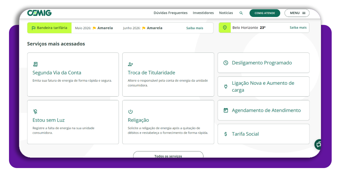The height and width of the screenshot is (178, 341).
Task: Click Saiba mais for tariff flag
Action: (194, 28)
